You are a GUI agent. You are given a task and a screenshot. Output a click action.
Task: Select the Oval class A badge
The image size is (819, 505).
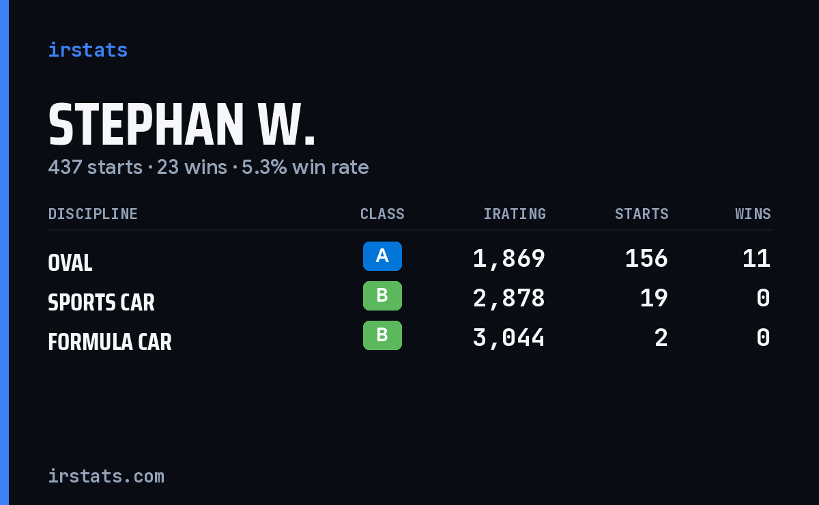[382, 257]
